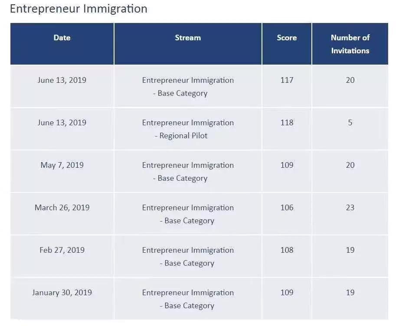Click the score 118 cell
Viewport: 399px width, 326px height.
pos(287,129)
